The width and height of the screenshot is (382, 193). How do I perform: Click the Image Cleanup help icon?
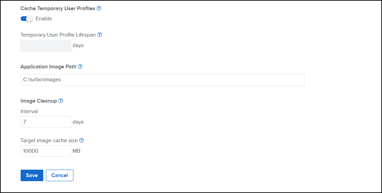pos(61,101)
